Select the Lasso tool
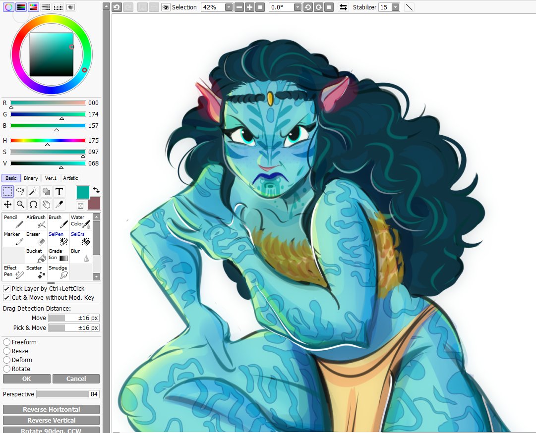 point(20,192)
